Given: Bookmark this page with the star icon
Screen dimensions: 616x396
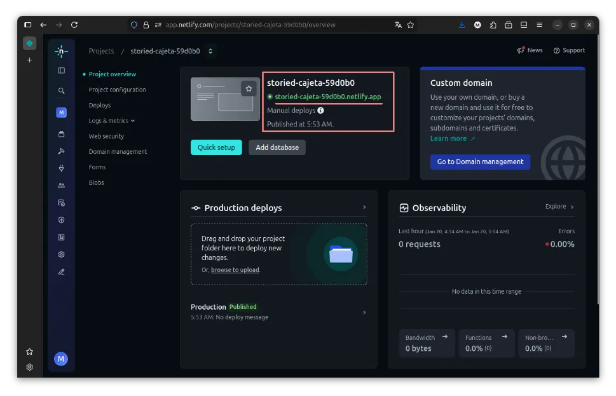Looking at the screenshot, I should [x=411, y=25].
